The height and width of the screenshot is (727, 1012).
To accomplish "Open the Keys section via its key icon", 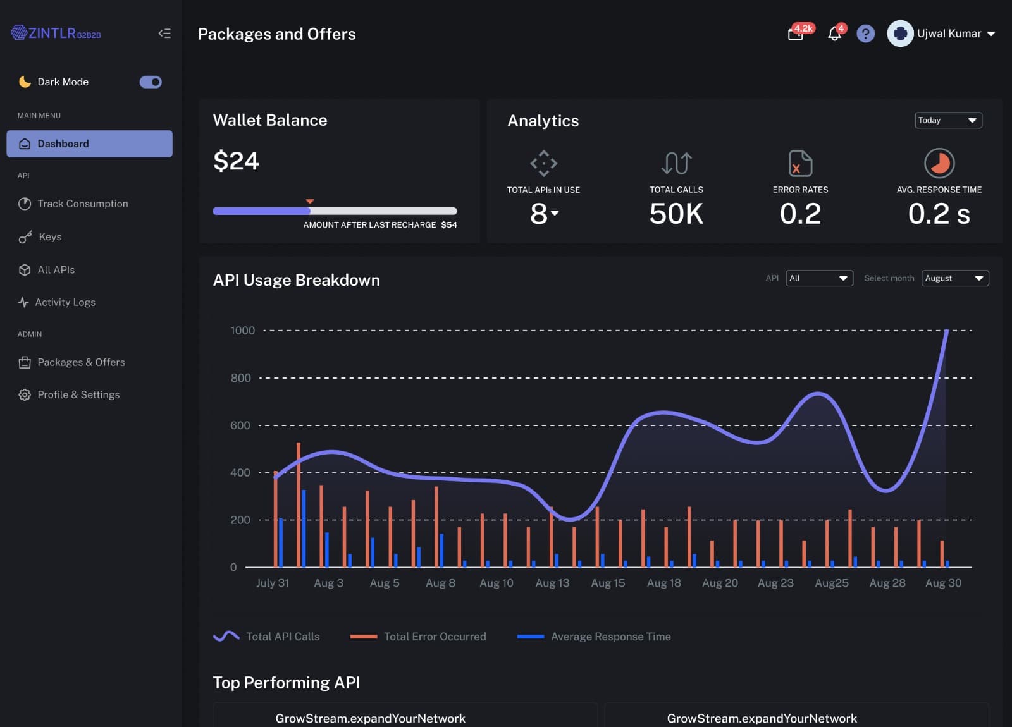I will (x=24, y=236).
